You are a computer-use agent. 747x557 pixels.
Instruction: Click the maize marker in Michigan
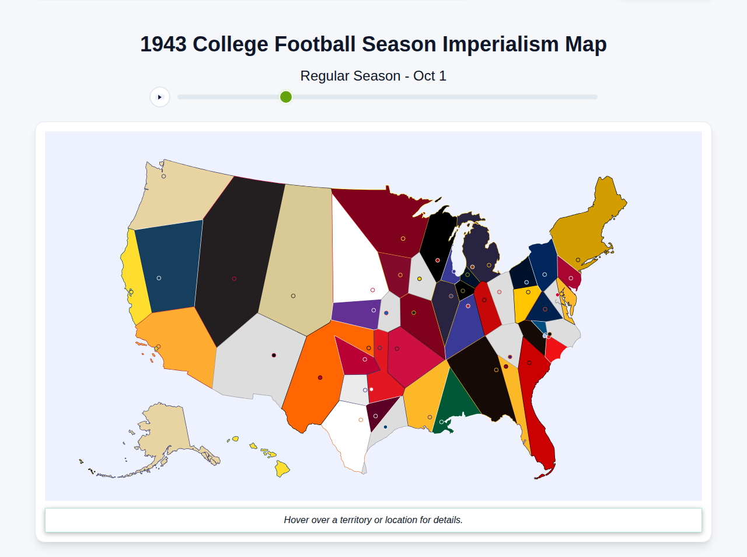click(489, 266)
